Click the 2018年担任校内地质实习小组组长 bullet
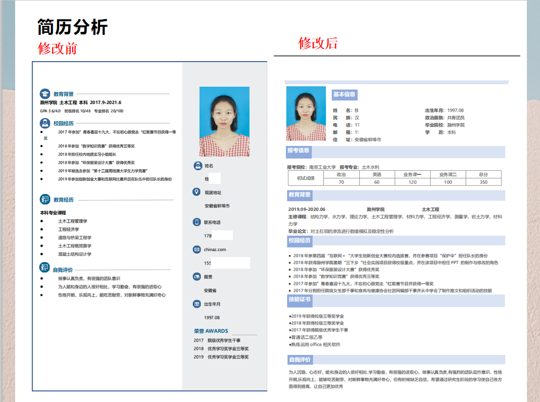Viewport: 540px width, 402px height. [87, 154]
